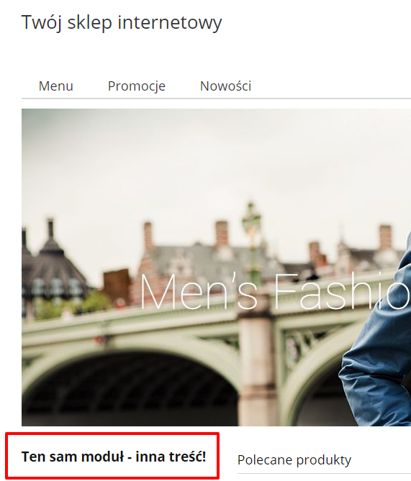Open the Menu navigation item
This screenshot has height=481, width=411.
point(56,86)
